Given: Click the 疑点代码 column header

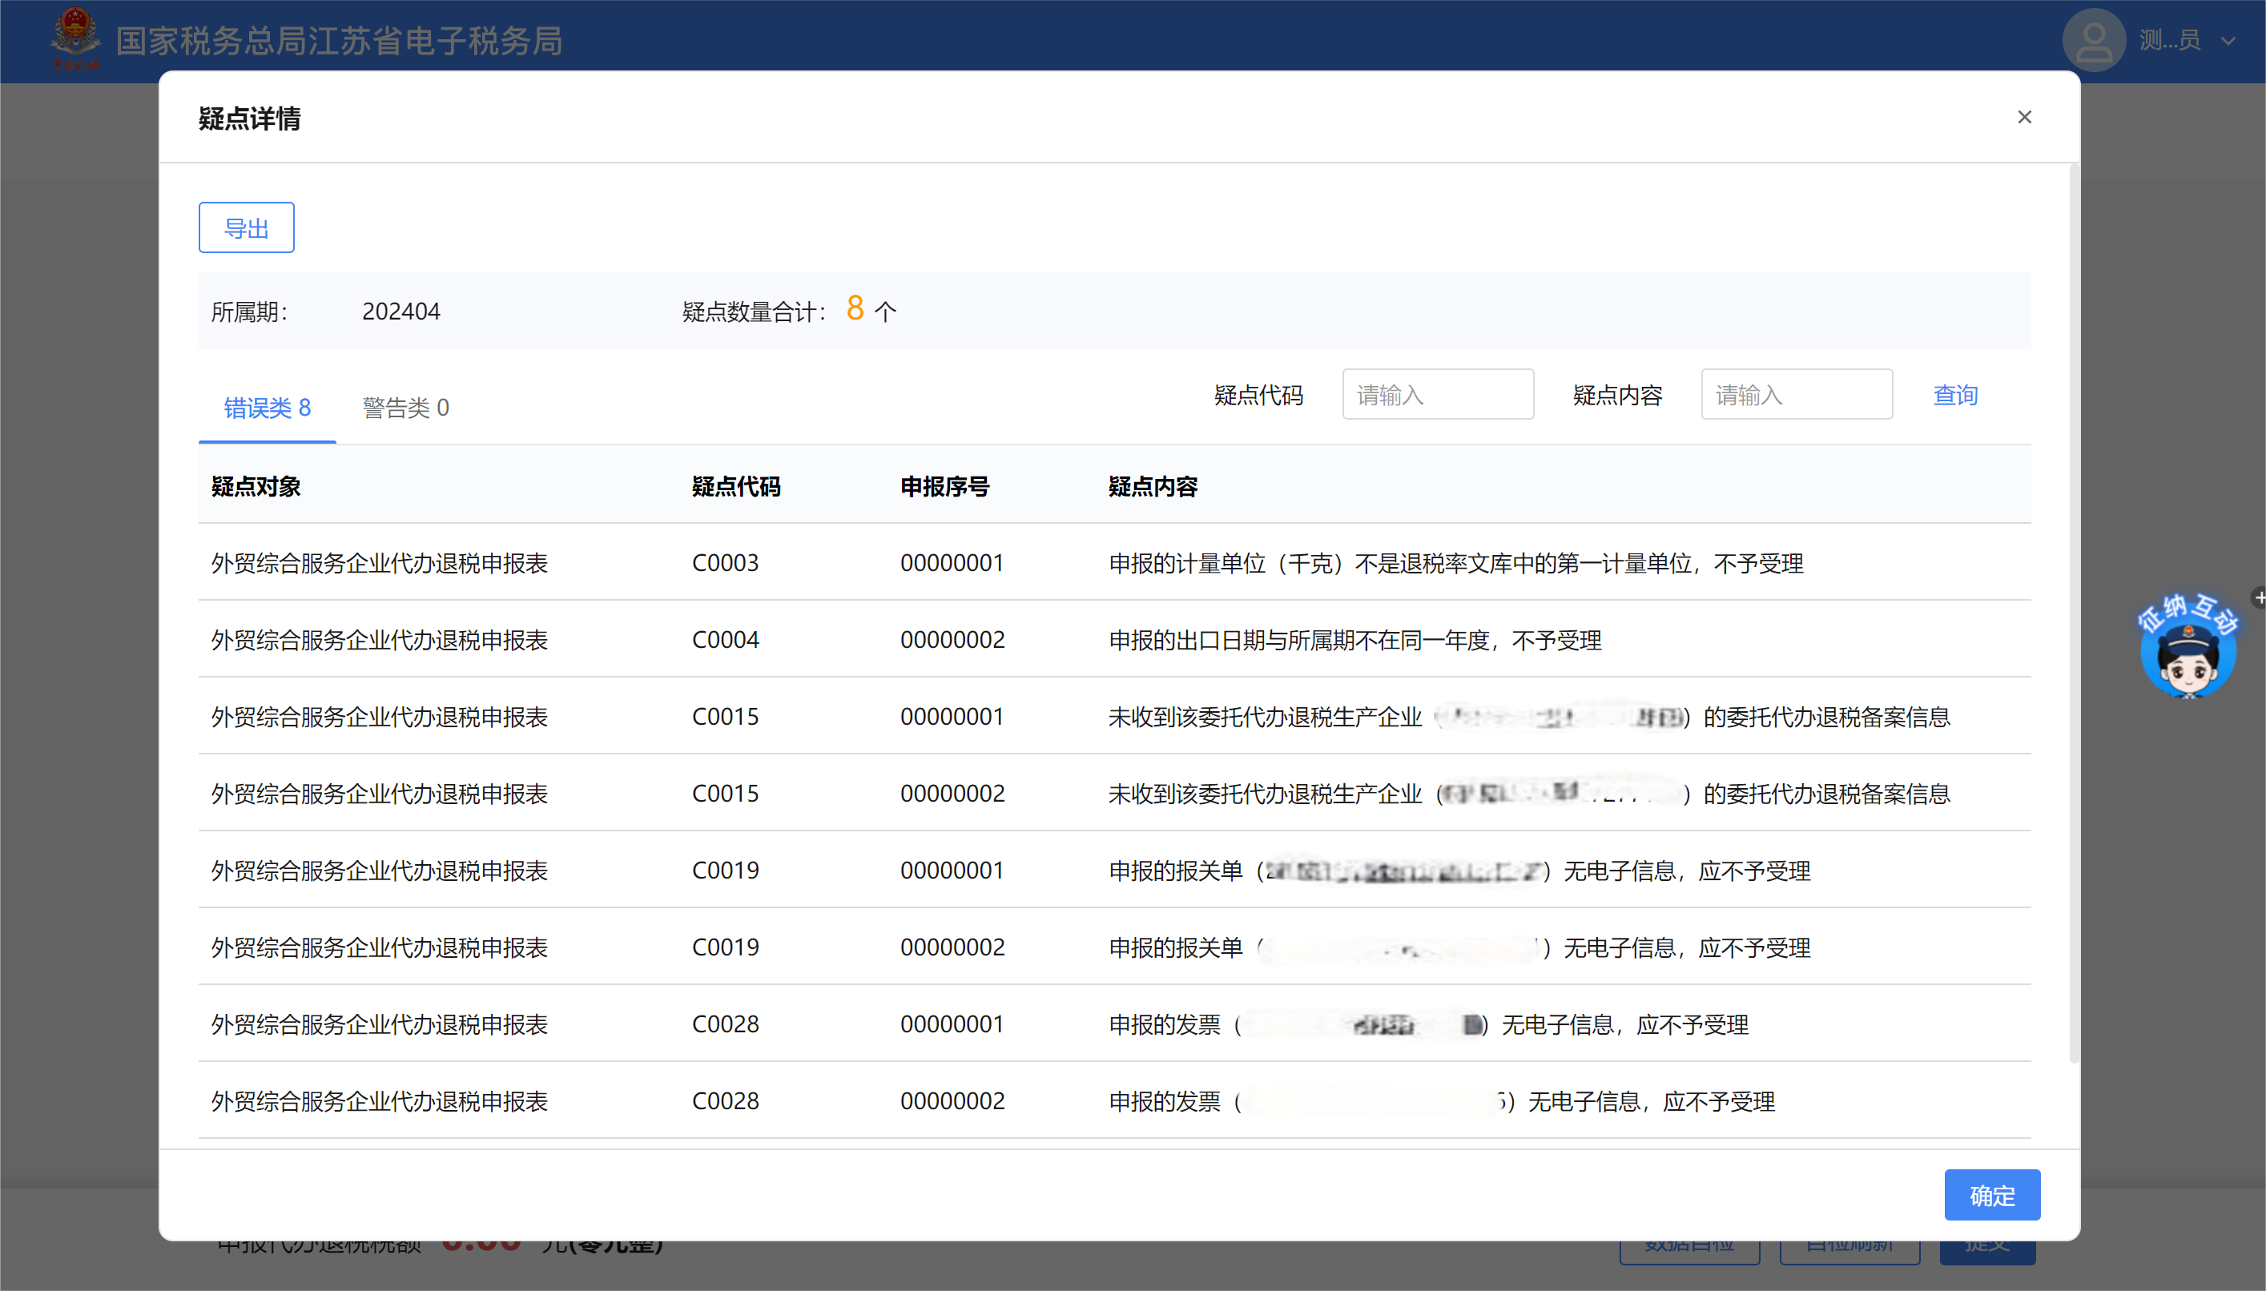Looking at the screenshot, I should point(736,486).
